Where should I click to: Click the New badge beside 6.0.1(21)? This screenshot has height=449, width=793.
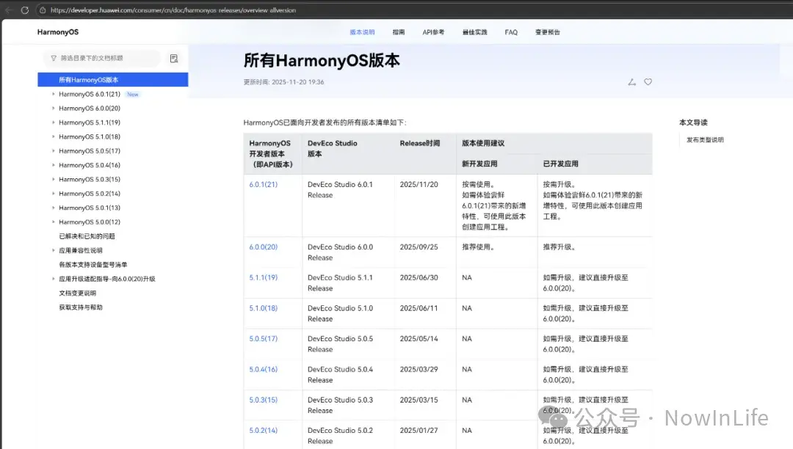click(x=132, y=95)
